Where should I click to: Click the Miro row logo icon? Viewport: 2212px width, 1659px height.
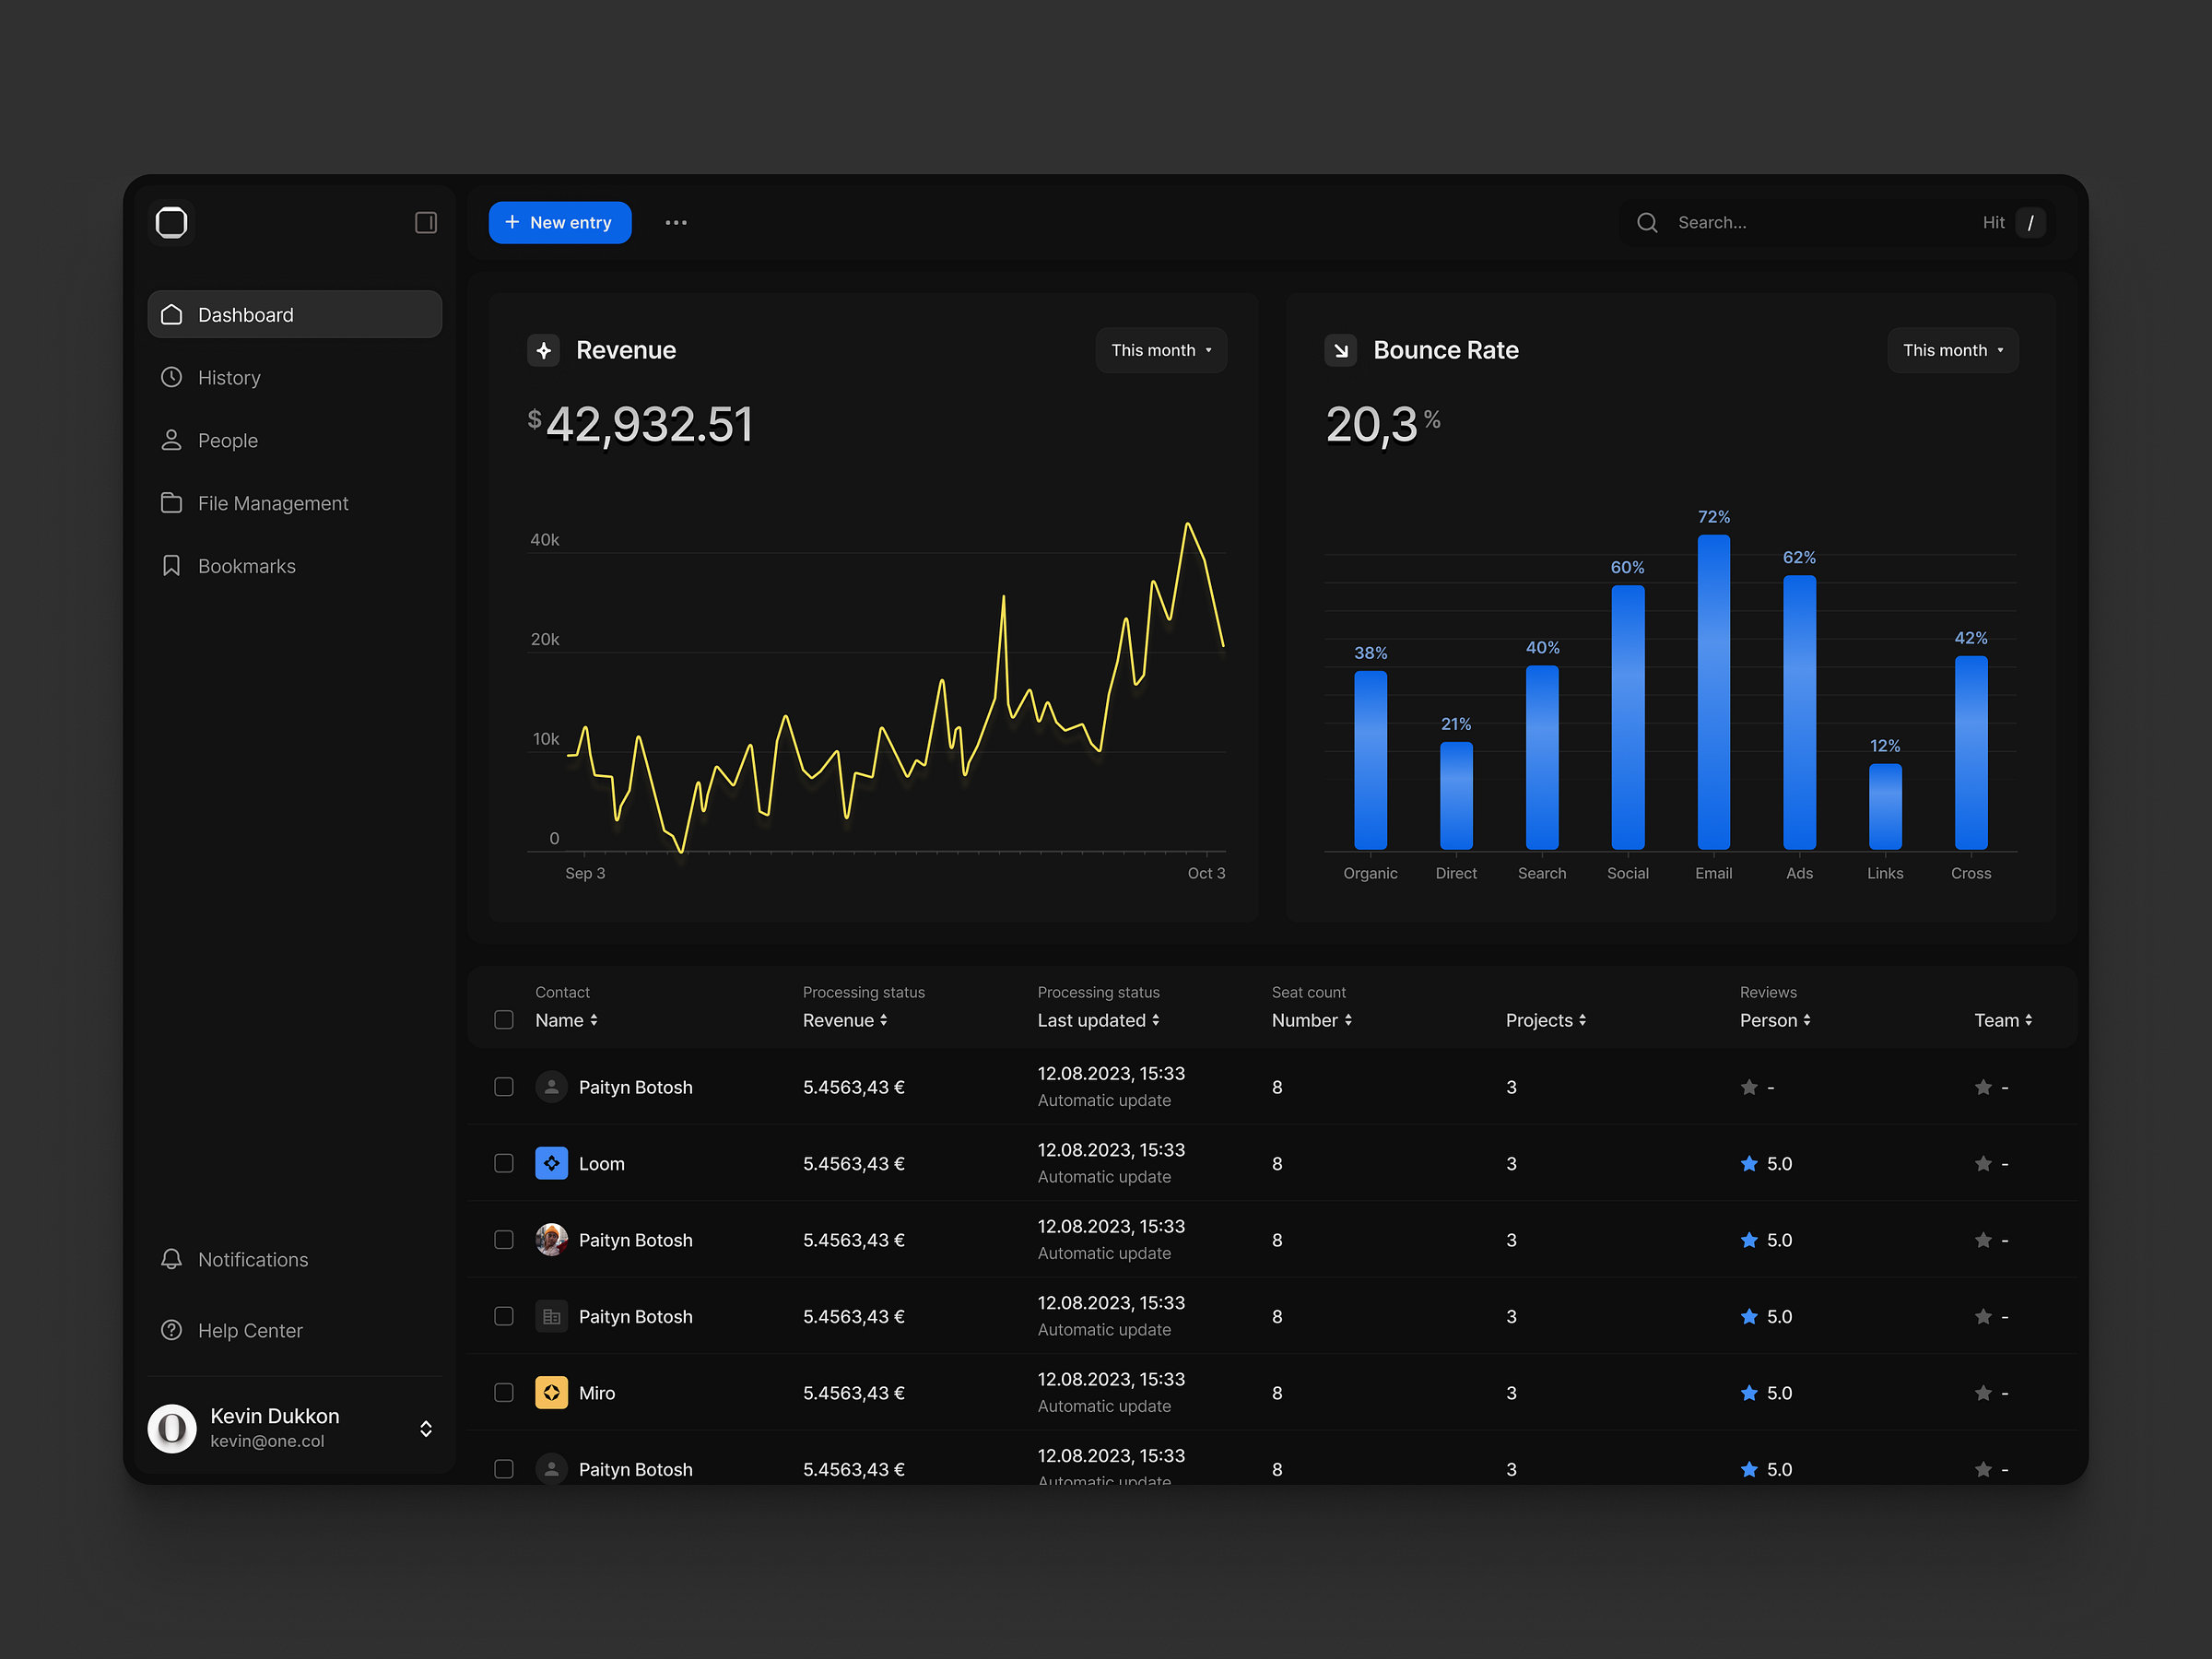[551, 1392]
